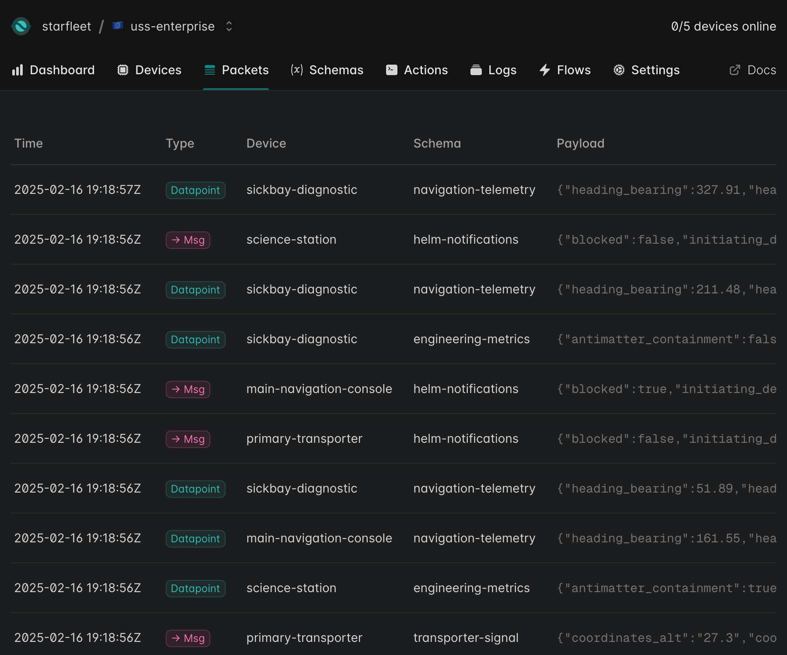Click the app logo icon
This screenshot has height=655, width=787.
pos(21,26)
